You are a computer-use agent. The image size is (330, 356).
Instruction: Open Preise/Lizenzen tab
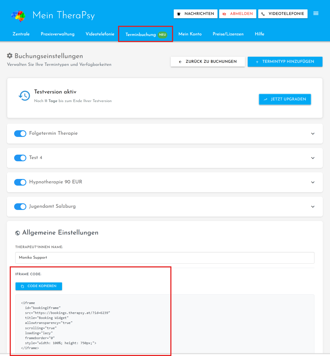coord(228,34)
